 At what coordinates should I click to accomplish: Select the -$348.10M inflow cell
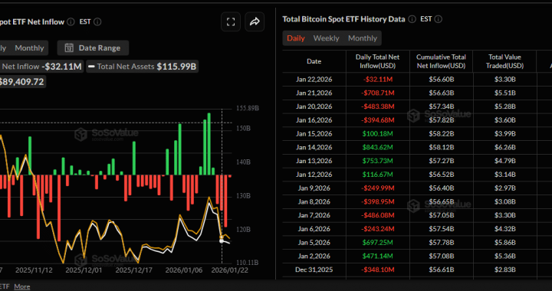pyautogui.click(x=378, y=270)
